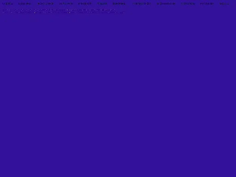Click the eighth top navigation bar item
Viewport: 236px width, 177px height.
coord(142,4)
